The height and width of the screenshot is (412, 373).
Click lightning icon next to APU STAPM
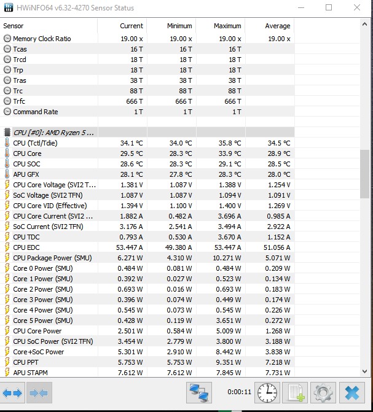(x=7, y=373)
